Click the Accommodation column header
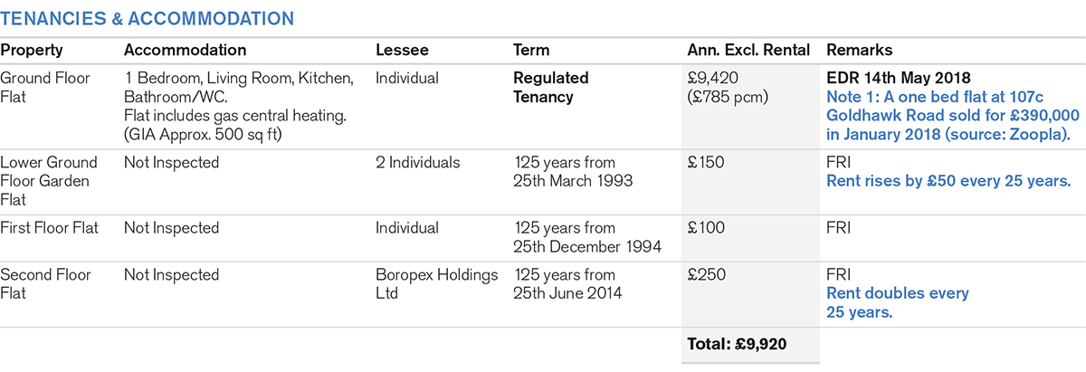The height and width of the screenshot is (372, 1086). pyautogui.click(x=185, y=50)
